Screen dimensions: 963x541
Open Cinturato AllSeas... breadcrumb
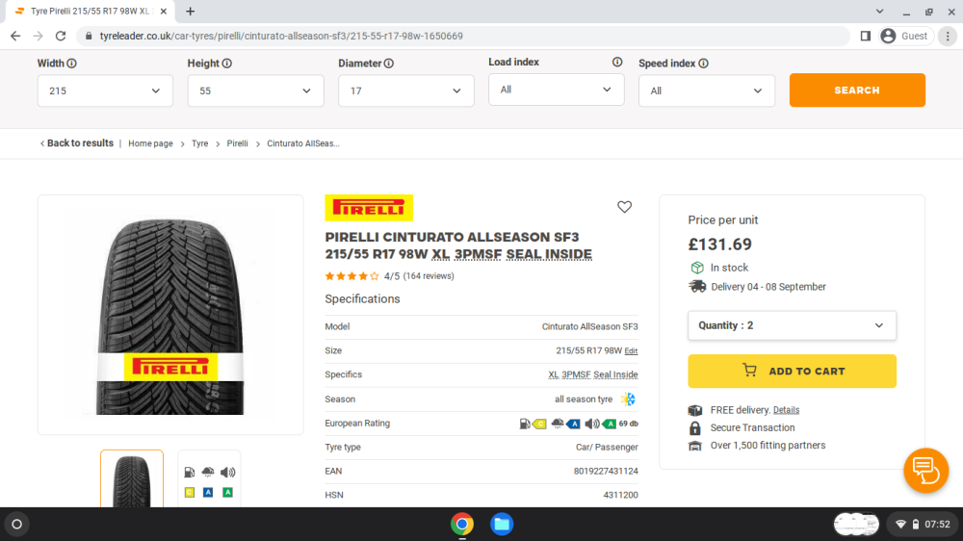click(302, 143)
